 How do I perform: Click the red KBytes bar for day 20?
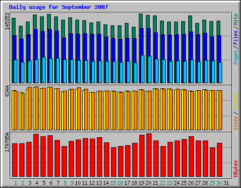coord(149,155)
